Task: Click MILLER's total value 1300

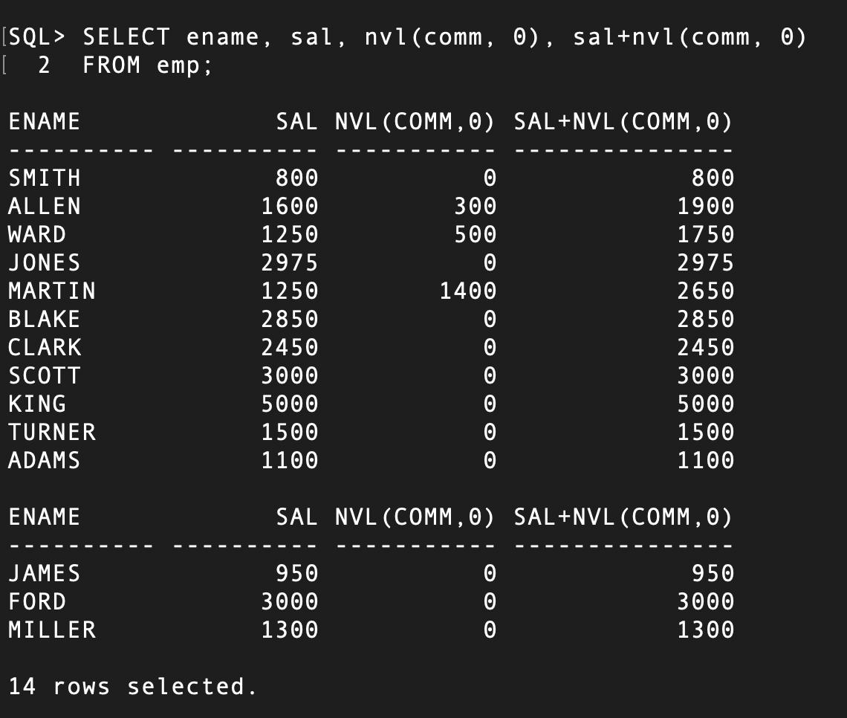Action: click(706, 630)
